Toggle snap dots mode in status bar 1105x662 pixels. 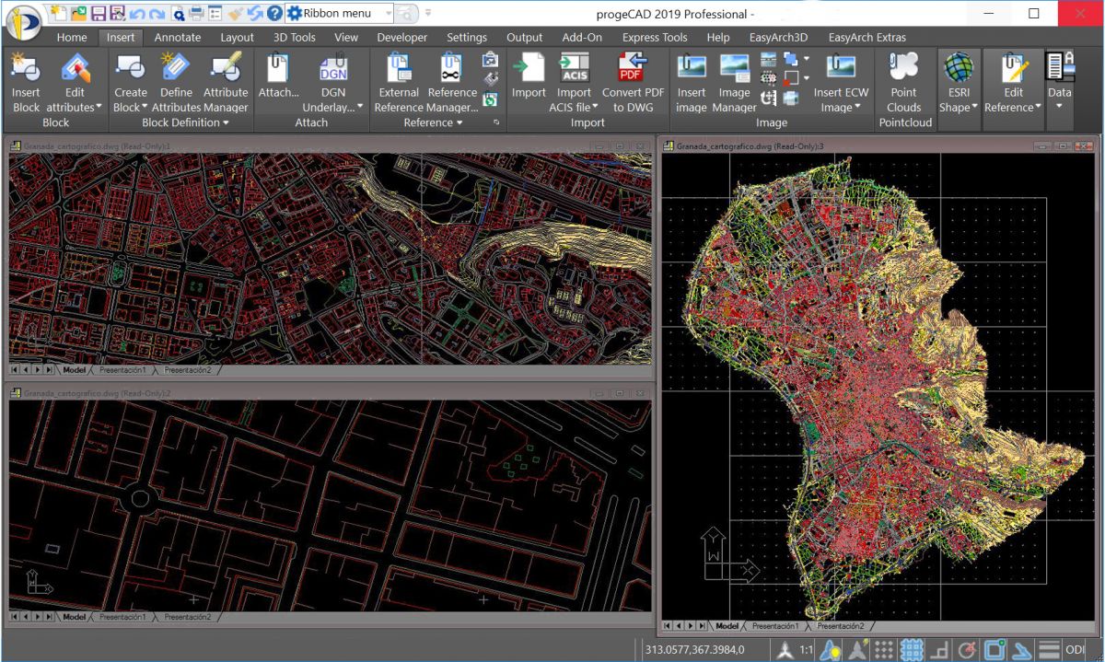pyautogui.click(x=884, y=649)
